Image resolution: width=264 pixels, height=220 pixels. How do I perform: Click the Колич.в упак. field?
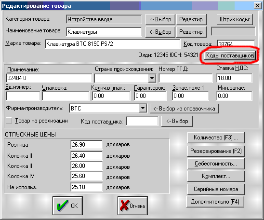pos(111,96)
